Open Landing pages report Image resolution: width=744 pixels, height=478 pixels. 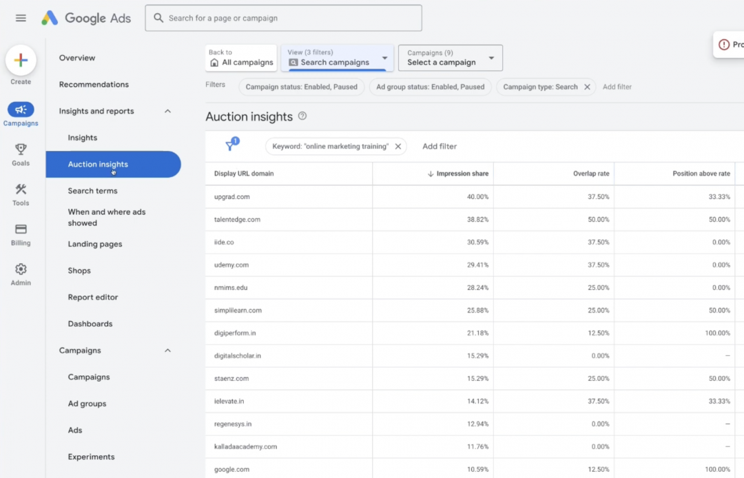(95, 244)
